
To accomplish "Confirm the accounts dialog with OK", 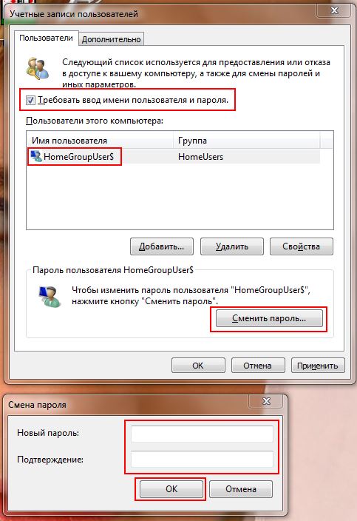I will (198, 366).
